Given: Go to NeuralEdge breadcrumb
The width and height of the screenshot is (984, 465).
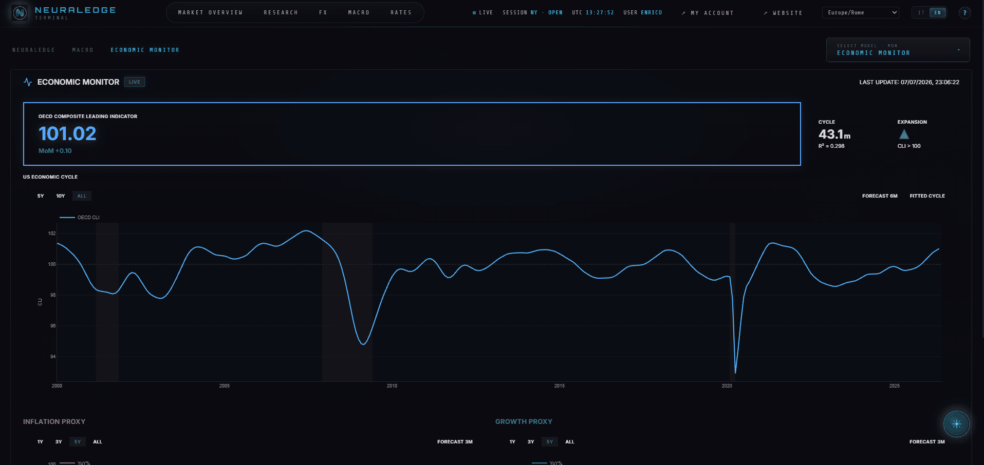Looking at the screenshot, I should pyautogui.click(x=33, y=50).
